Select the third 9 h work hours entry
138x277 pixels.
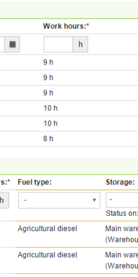48,93
